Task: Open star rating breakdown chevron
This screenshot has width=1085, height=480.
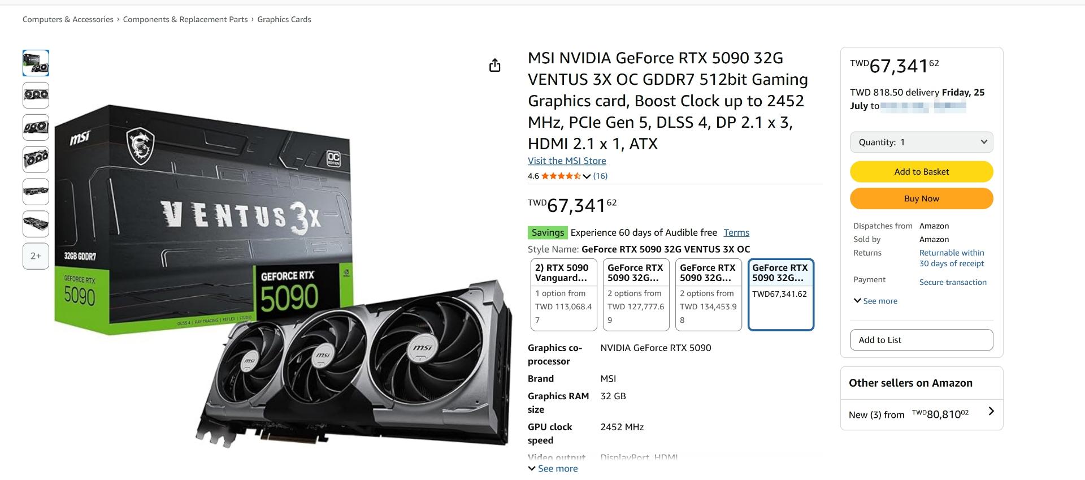Action: [x=587, y=176]
